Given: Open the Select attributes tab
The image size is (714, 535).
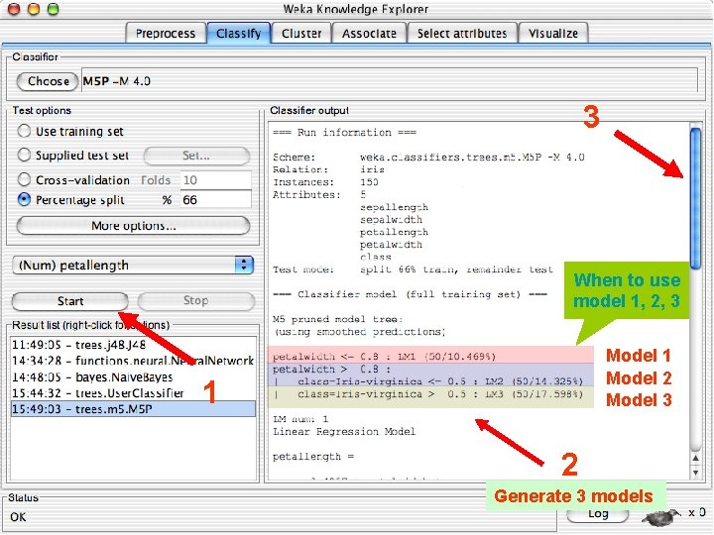Looking at the screenshot, I should pos(462,34).
